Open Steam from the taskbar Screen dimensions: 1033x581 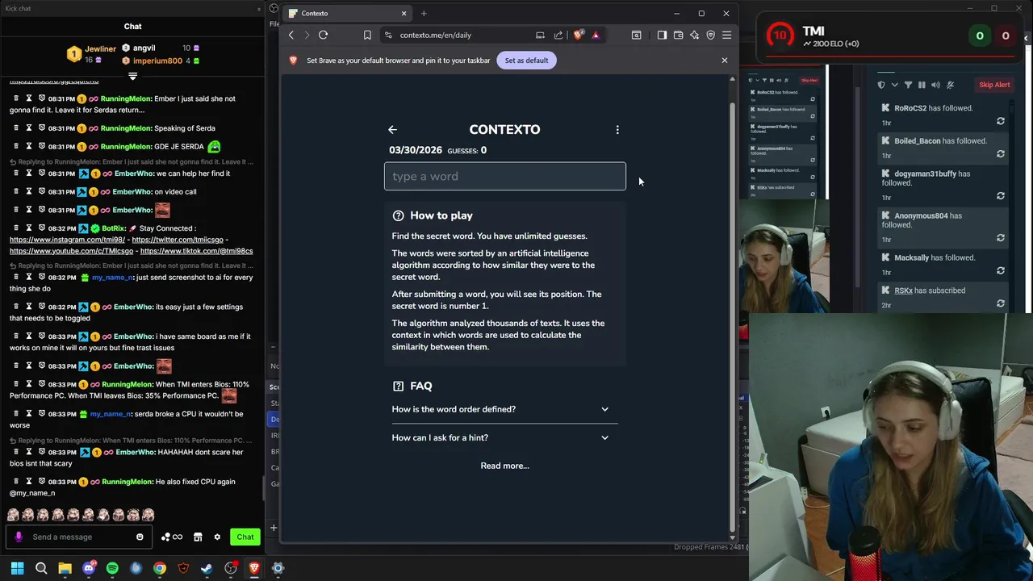click(207, 568)
